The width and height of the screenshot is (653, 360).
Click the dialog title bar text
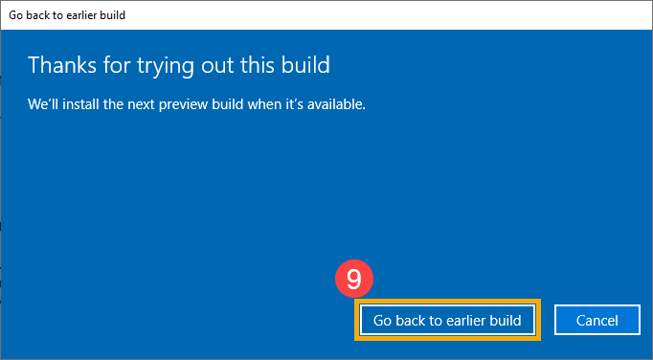click(x=67, y=15)
